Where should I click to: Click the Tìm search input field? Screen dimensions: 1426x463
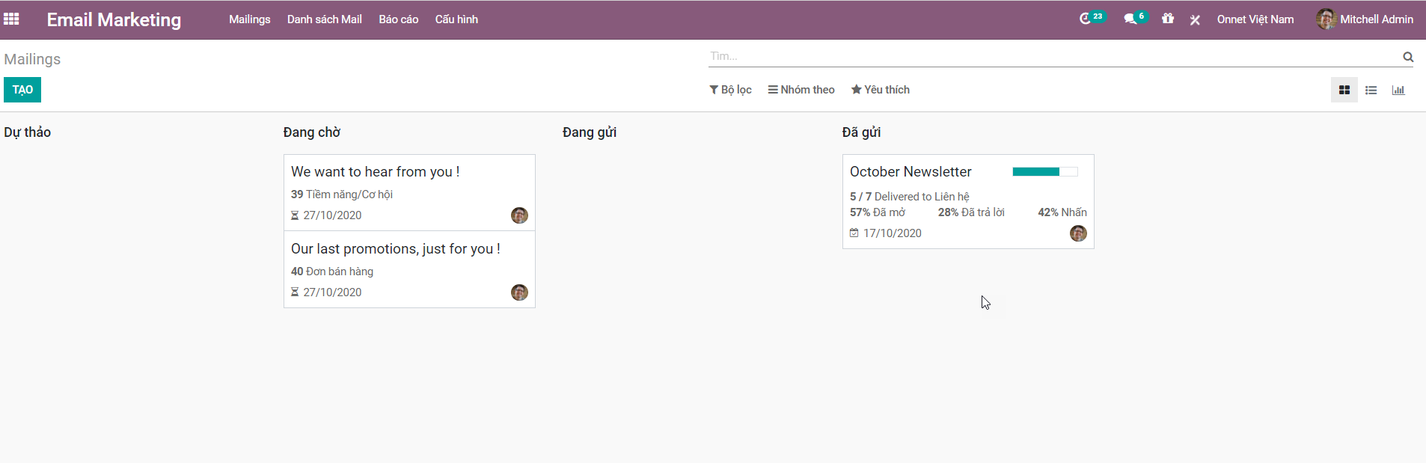pos(1047,56)
